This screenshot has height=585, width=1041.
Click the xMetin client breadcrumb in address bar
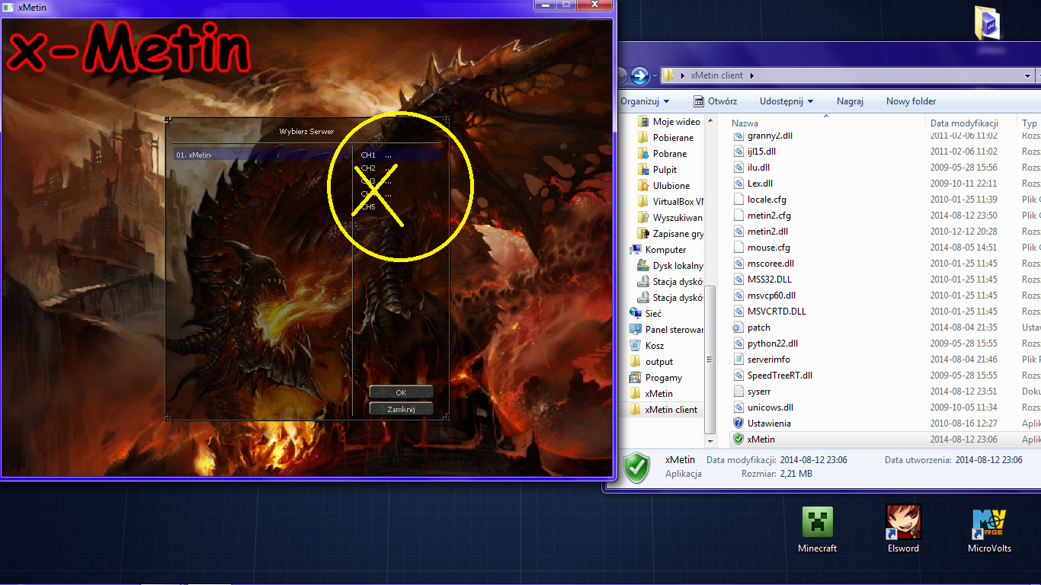[716, 75]
